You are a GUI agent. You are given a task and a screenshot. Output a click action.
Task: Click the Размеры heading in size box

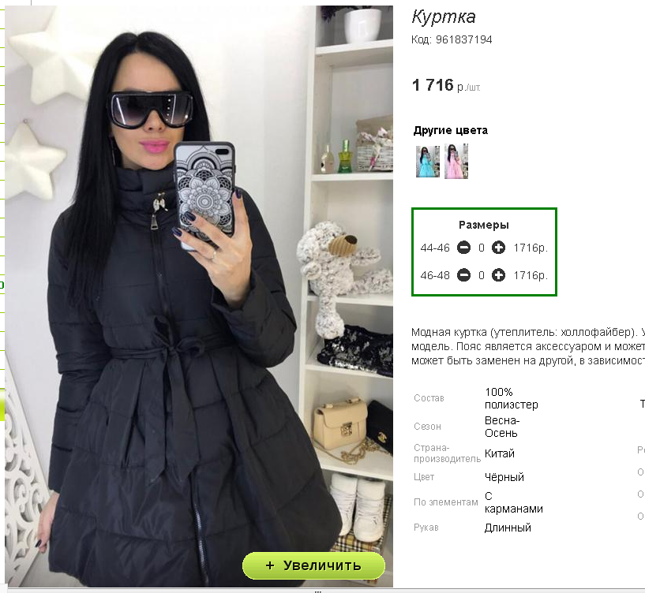[484, 225]
